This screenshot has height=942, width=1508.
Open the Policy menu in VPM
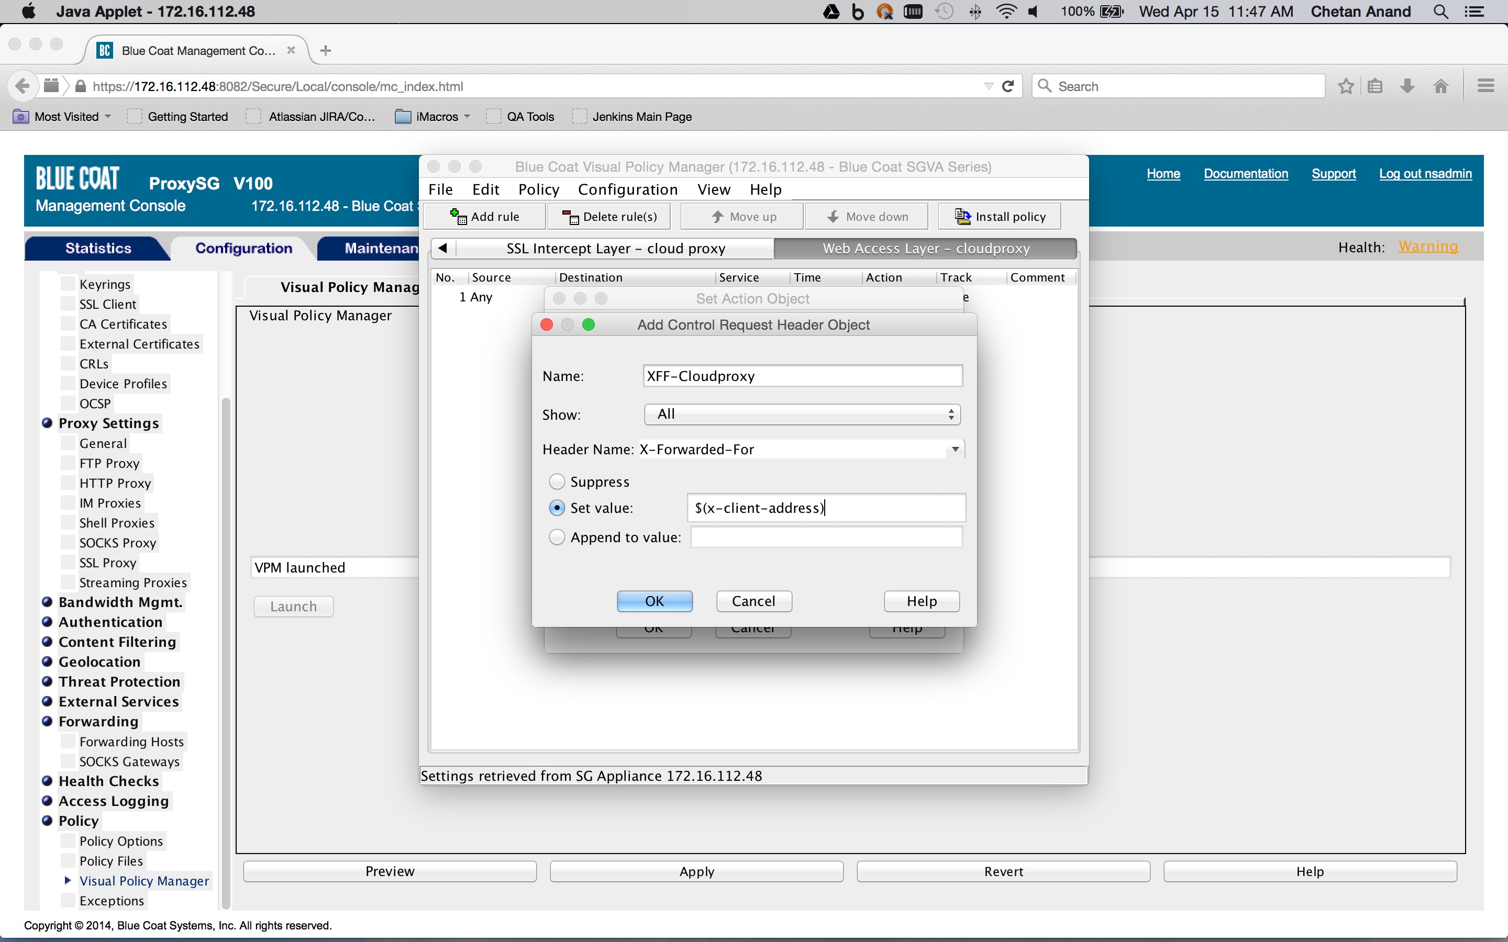coord(538,189)
